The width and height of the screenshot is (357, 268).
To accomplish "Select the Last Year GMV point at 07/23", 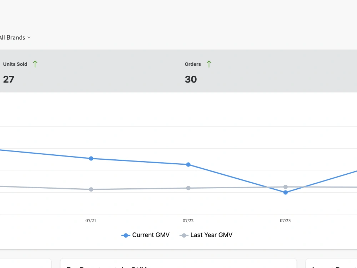I will [x=286, y=187].
